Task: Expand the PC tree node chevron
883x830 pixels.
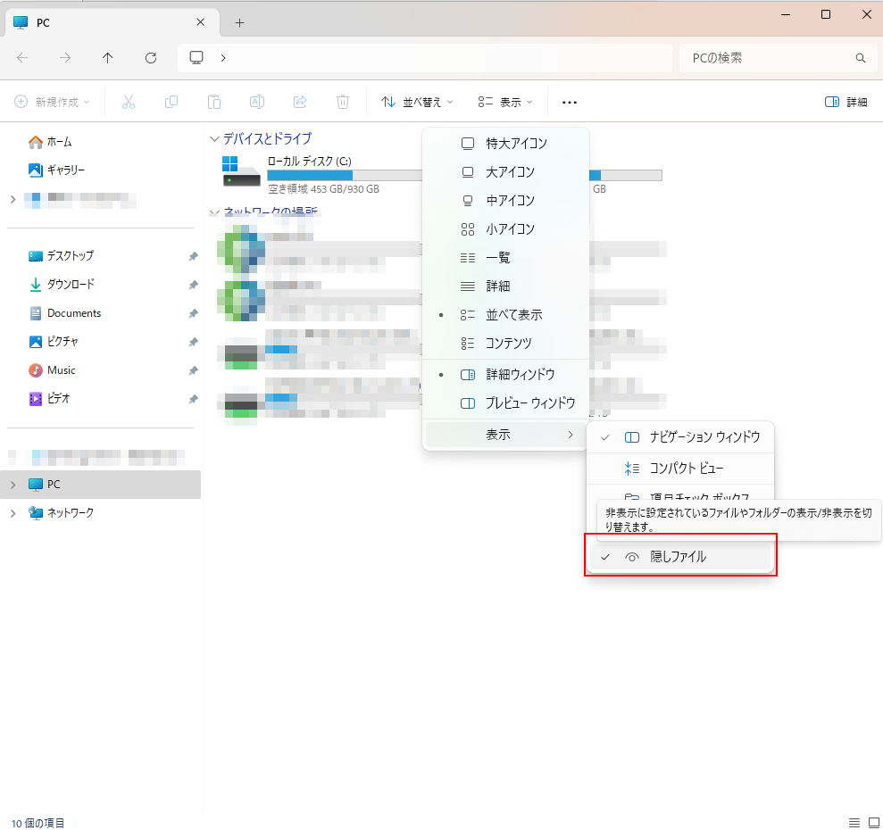Action: [12, 485]
